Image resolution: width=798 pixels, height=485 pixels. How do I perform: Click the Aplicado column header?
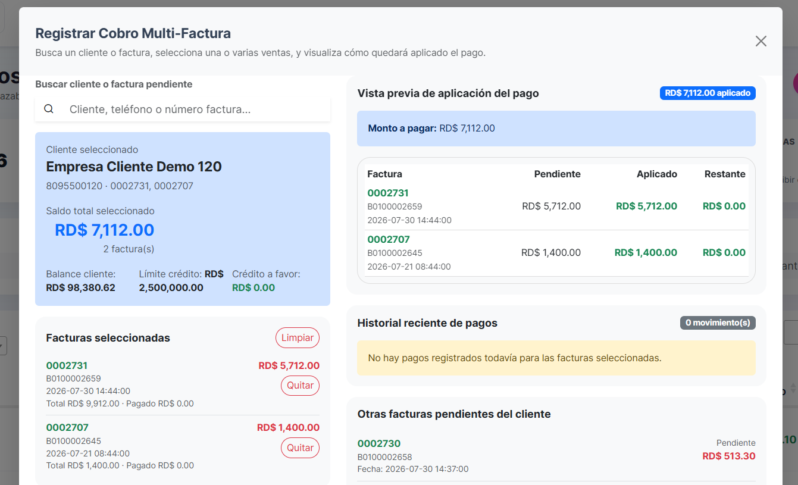[657, 174]
